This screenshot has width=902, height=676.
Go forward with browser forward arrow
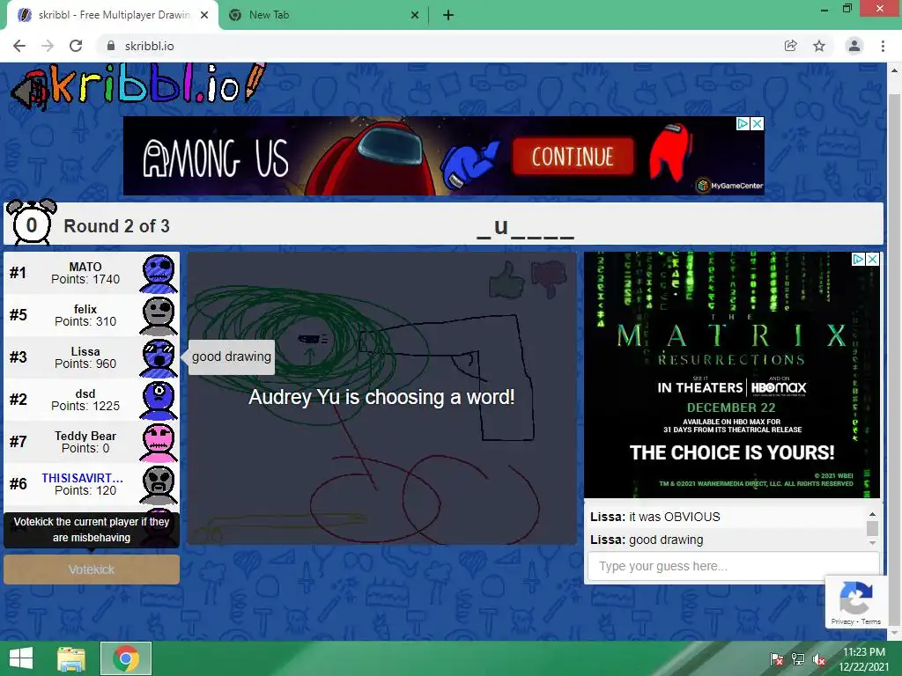(48, 46)
